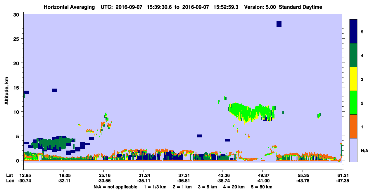This screenshot has height=195, width=380.
Task: Click the altitude tick label "30"
Action: 17,14
